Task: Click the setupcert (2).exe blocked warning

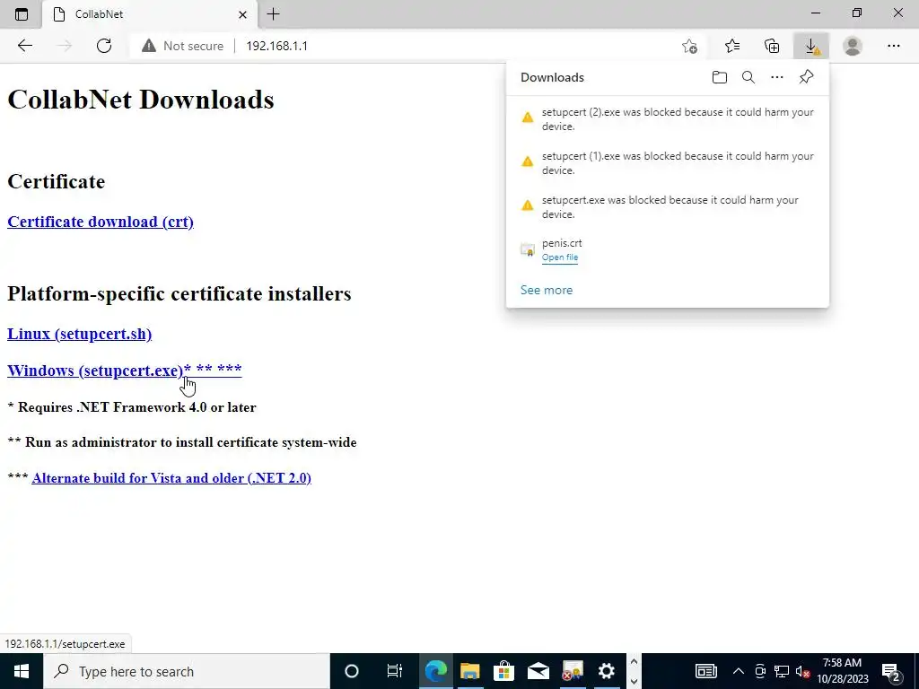Action: (668, 119)
